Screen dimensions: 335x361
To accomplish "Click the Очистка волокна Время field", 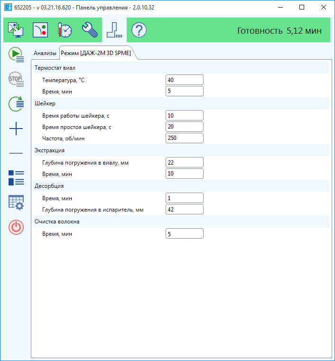I will coord(185,233).
